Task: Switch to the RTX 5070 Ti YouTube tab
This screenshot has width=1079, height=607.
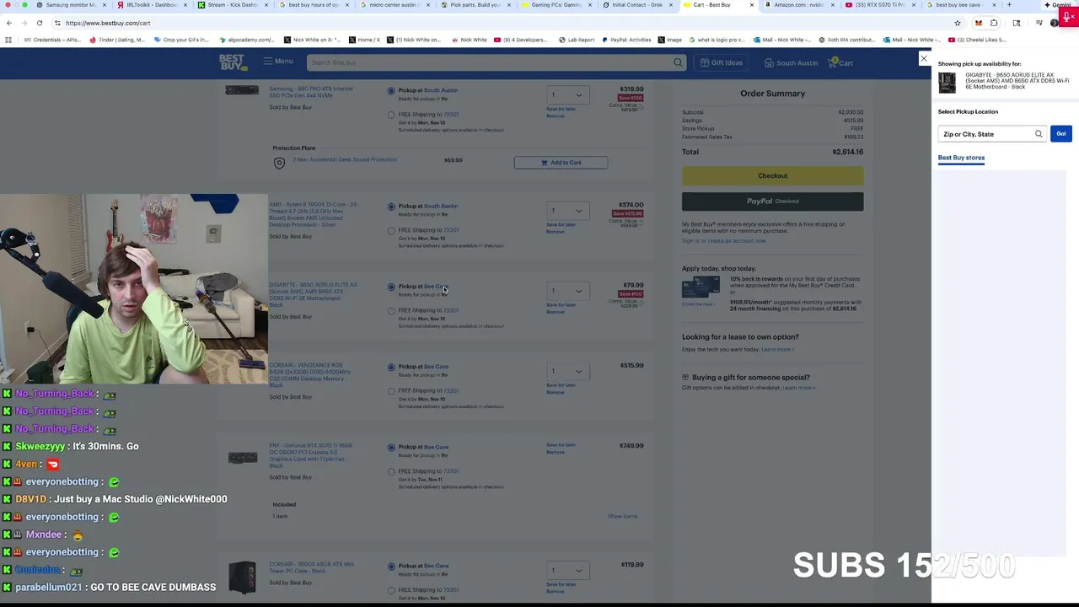Action: tap(879, 5)
